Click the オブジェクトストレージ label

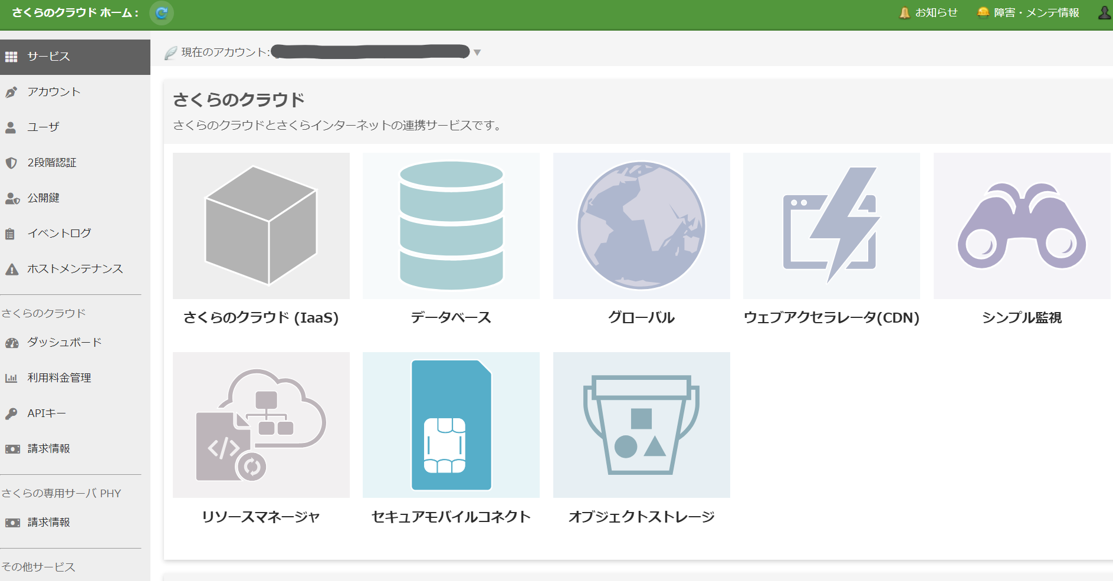point(642,517)
